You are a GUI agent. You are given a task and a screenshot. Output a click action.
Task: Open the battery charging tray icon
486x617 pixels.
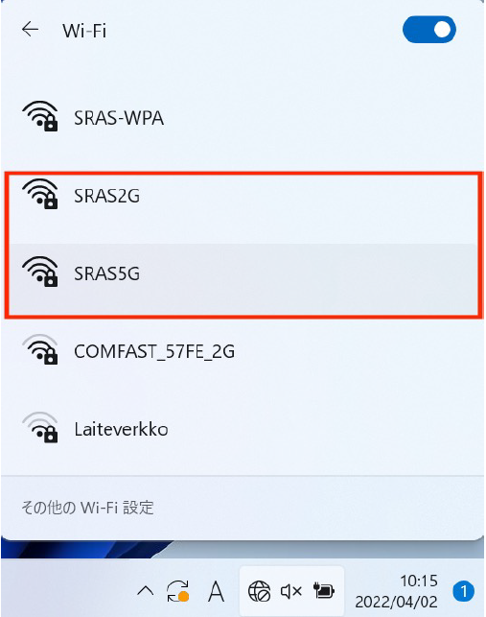pos(323,591)
